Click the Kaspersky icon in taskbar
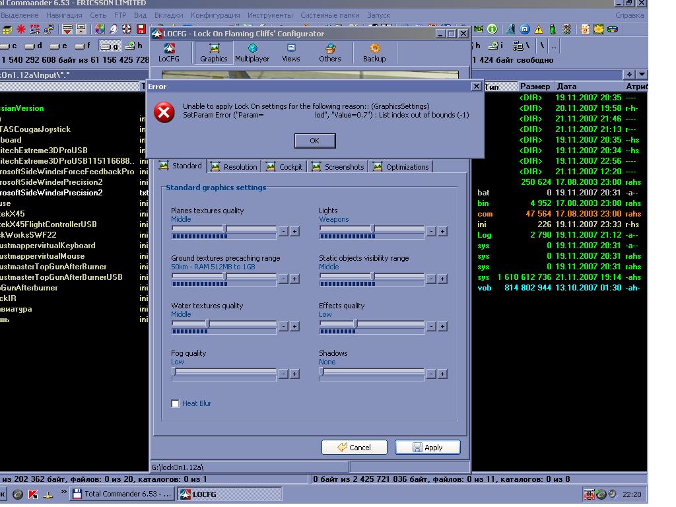The image size is (676, 507). point(33,494)
